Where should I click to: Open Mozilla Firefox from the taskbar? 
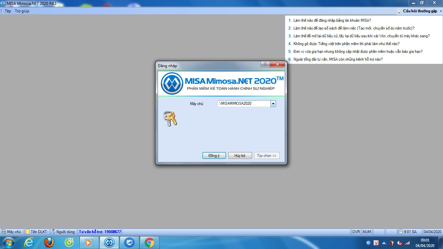49,243
